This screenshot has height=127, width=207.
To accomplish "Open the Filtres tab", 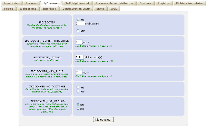I will click(9, 9).
